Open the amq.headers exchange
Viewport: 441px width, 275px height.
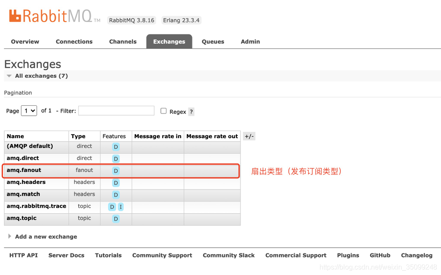pyautogui.click(x=26, y=182)
